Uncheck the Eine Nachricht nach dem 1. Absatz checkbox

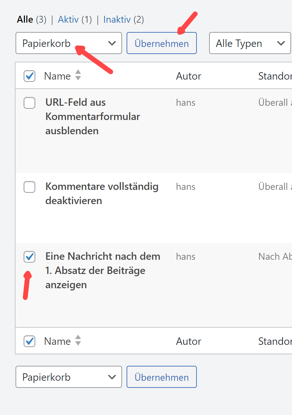coord(29,257)
